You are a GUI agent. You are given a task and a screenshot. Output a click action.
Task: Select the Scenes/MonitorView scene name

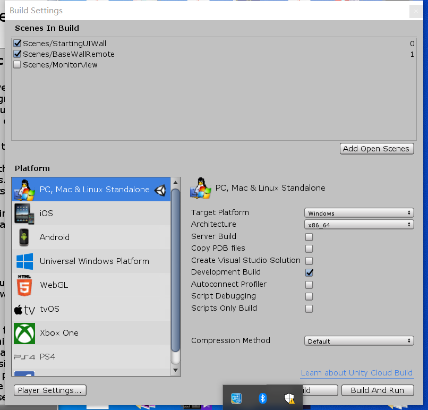[60, 65]
